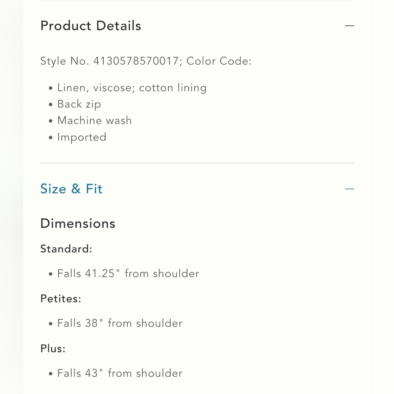Click the bullet point before Back zip
The width and height of the screenshot is (394, 394).
tap(51, 104)
